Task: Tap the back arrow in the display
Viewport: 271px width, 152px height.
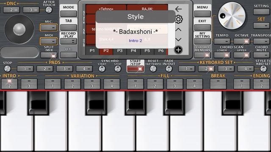Action: (178, 9)
